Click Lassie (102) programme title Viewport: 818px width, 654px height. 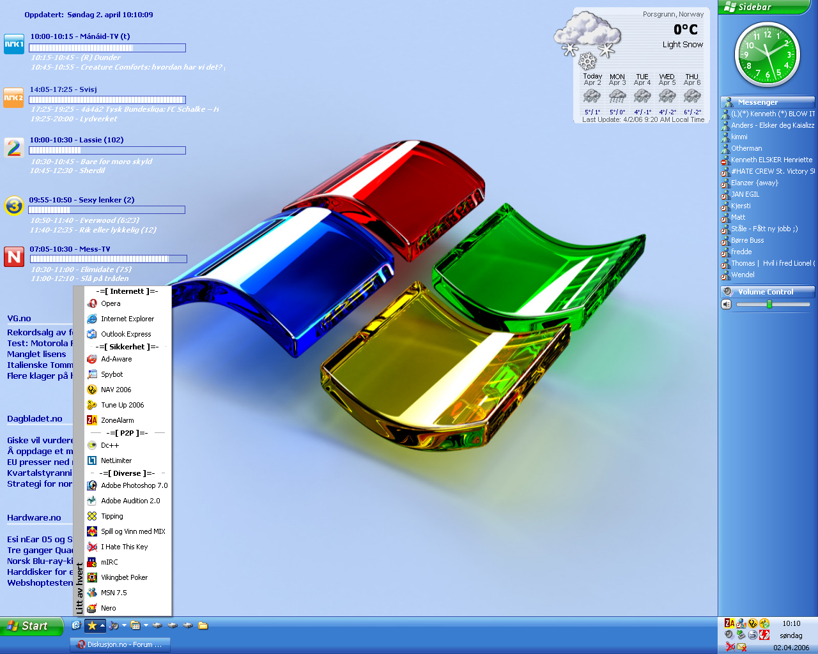(x=77, y=140)
